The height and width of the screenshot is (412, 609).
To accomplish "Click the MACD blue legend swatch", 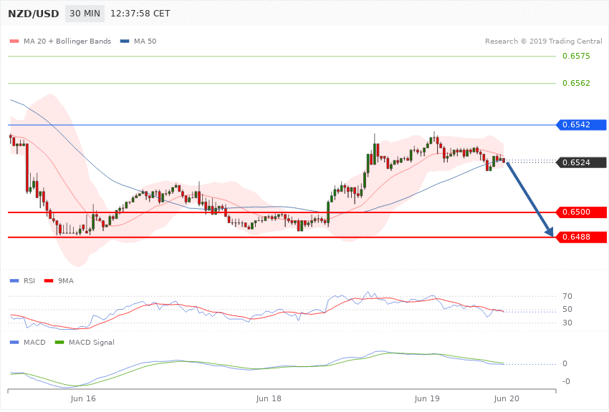I will (x=14, y=342).
